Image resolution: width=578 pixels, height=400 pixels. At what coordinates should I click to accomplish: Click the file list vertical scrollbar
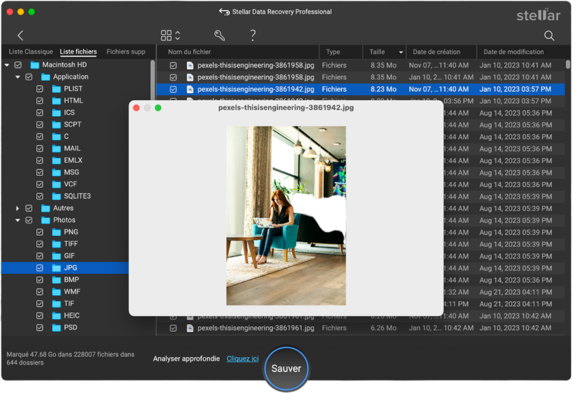(x=568, y=65)
